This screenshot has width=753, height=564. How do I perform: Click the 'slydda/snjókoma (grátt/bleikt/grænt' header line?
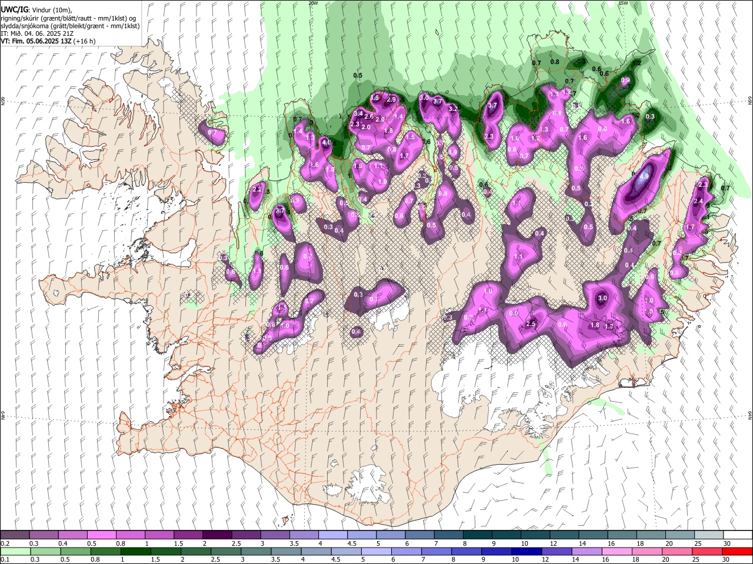[71, 26]
